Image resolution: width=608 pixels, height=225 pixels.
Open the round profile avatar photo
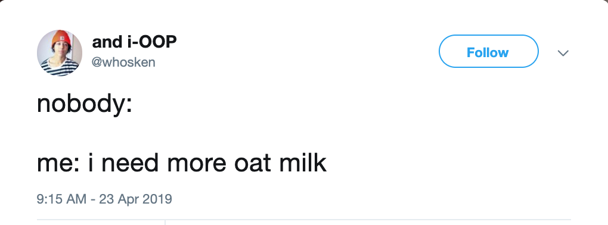point(60,52)
